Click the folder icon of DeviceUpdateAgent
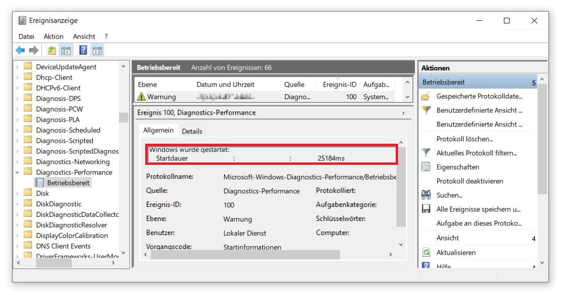 28,66
